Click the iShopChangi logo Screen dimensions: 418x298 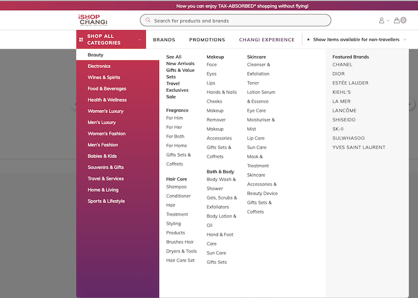(93, 20)
